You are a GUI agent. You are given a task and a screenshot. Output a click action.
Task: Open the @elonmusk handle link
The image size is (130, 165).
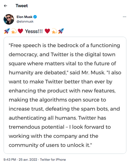25,22
